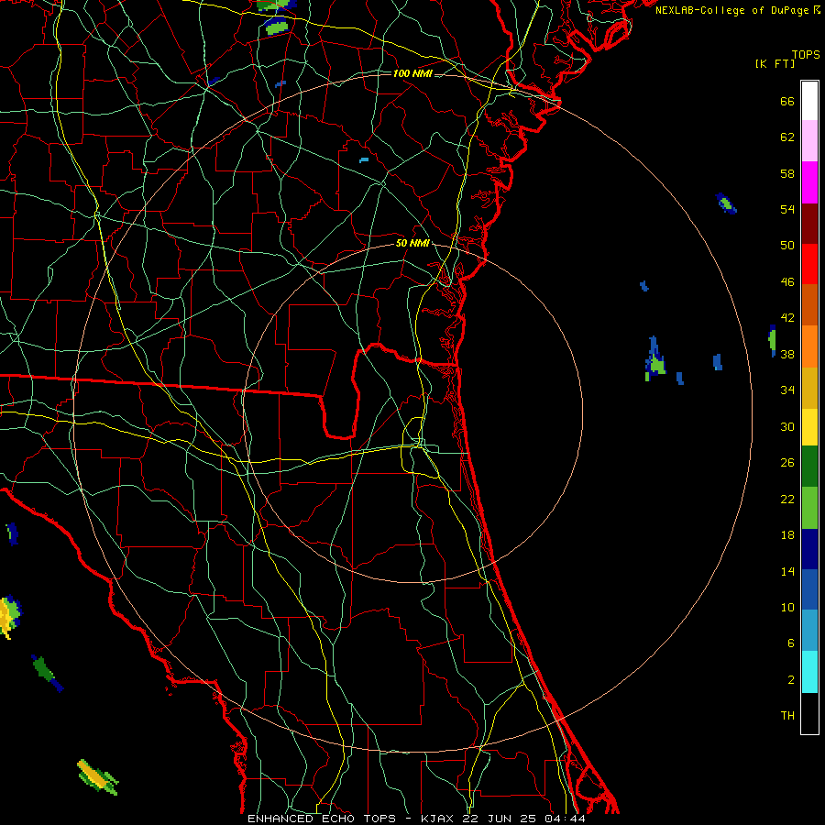Click the dark green 30 kft legend swatch
Image resolution: width=825 pixels, height=825 pixels.
point(809,467)
